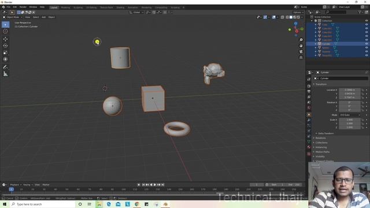Viewport: 370px width, 208px height.
Task: Toggle visibility of Suzanne in outliner
Action: coord(367,51)
